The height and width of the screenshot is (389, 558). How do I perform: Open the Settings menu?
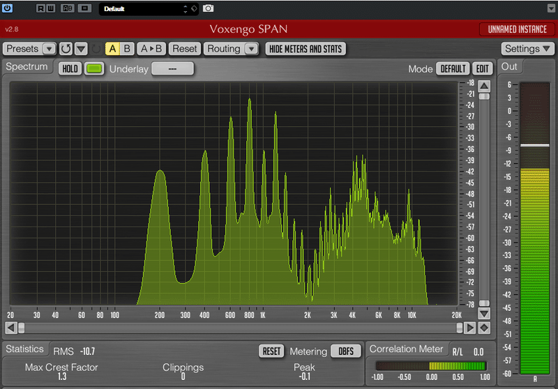pyautogui.click(x=528, y=49)
